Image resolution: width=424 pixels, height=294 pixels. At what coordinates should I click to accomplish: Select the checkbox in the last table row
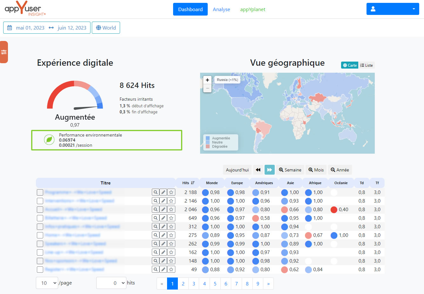pyautogui.click(x=40, y=270)
